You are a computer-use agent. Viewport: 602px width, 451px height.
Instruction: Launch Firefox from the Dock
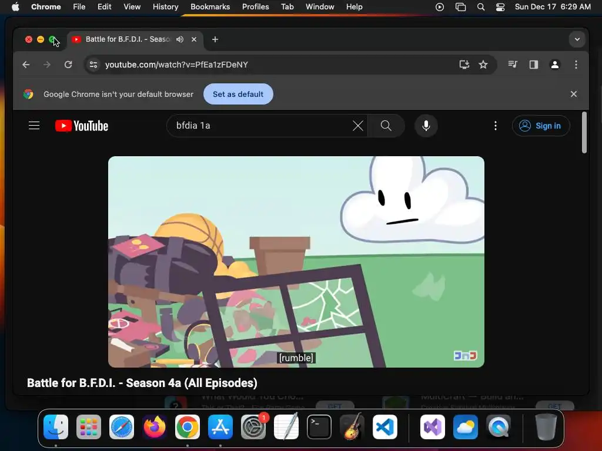click(155, 427)
